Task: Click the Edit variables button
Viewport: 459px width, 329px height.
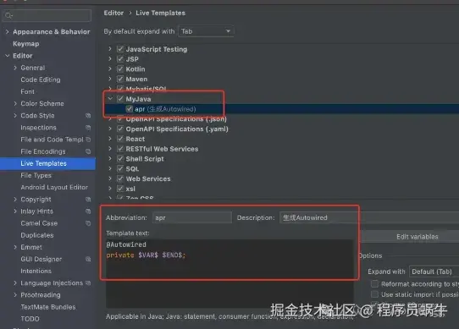Action: [x=411, y=237]
